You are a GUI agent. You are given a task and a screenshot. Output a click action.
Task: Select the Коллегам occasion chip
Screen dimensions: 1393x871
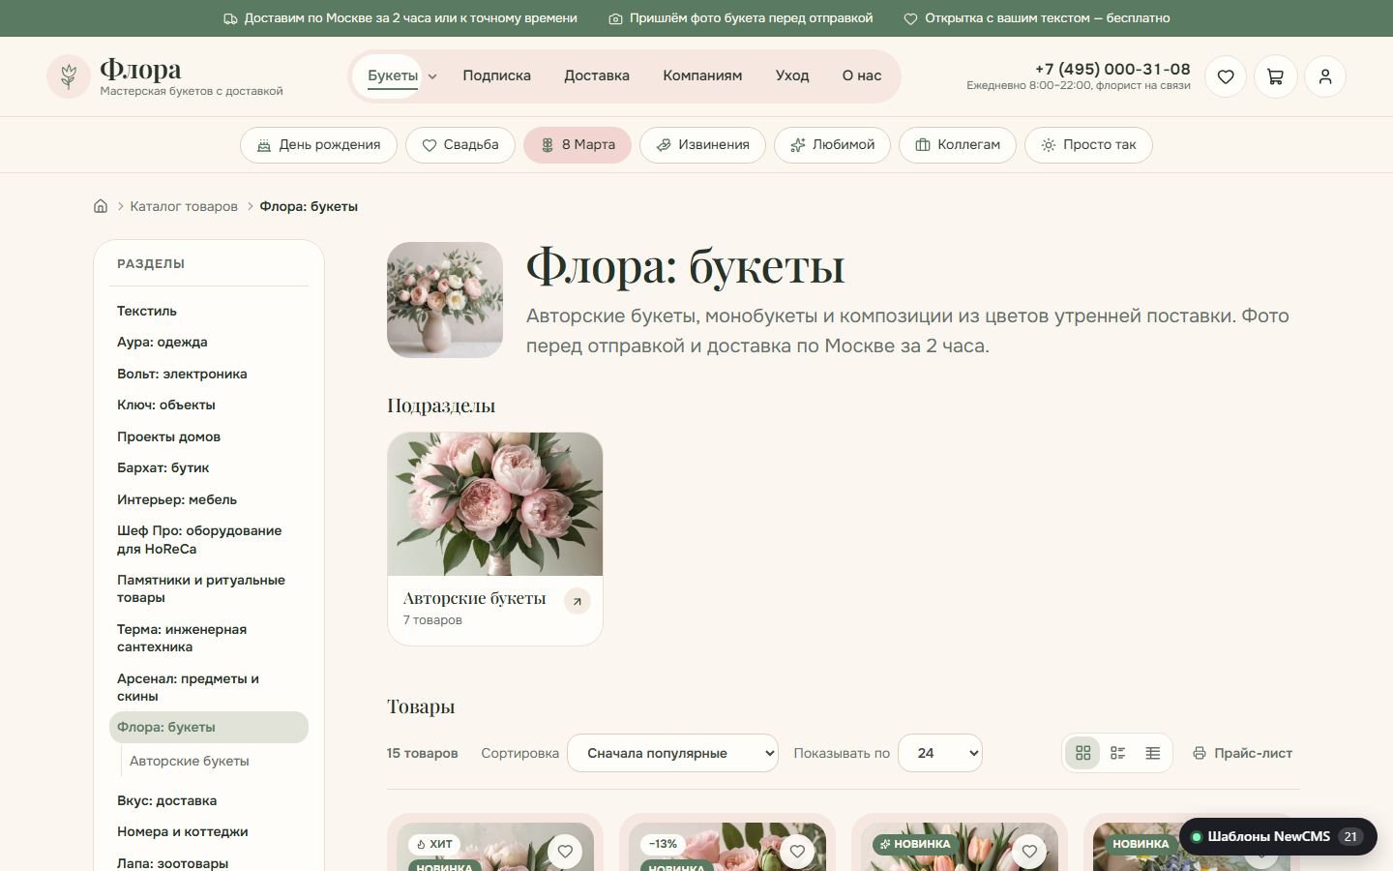(x=958, y=145)
